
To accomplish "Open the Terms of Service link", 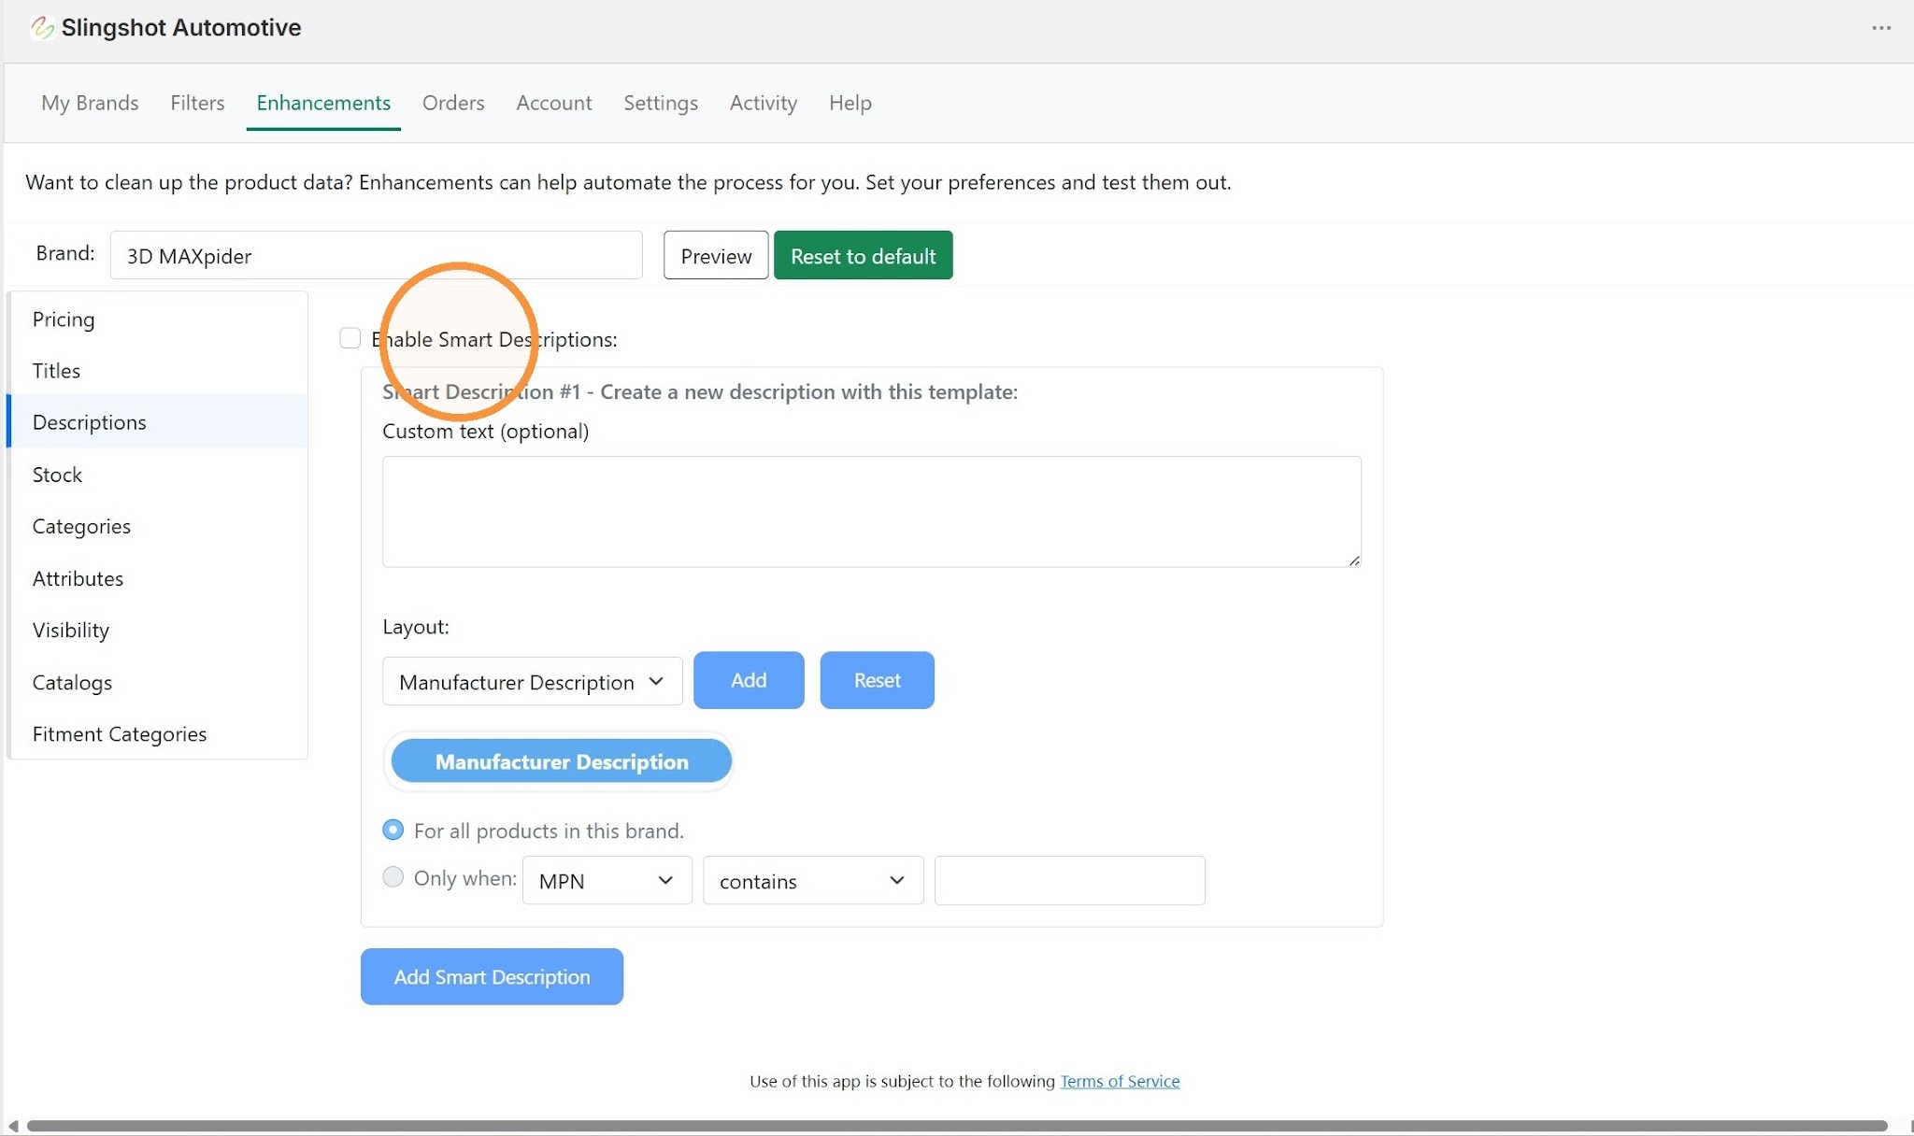I will pos(1120,1081).
